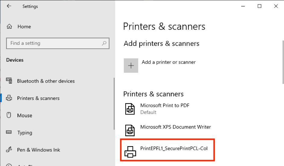Maximize the Settings window

[x=260, y=6]
